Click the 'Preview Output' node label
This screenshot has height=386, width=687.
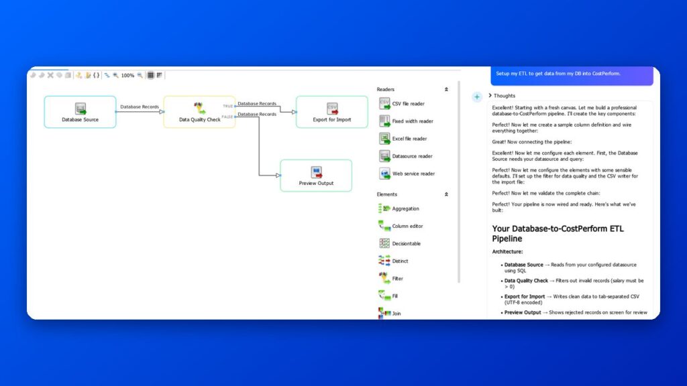(317, 184)
